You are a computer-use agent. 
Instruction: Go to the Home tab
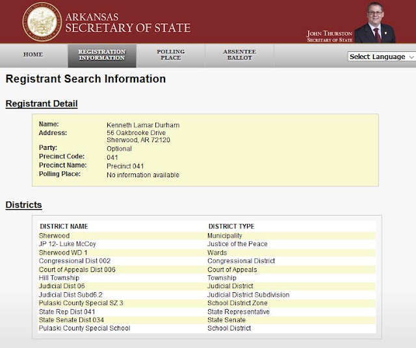coord(33,55)
